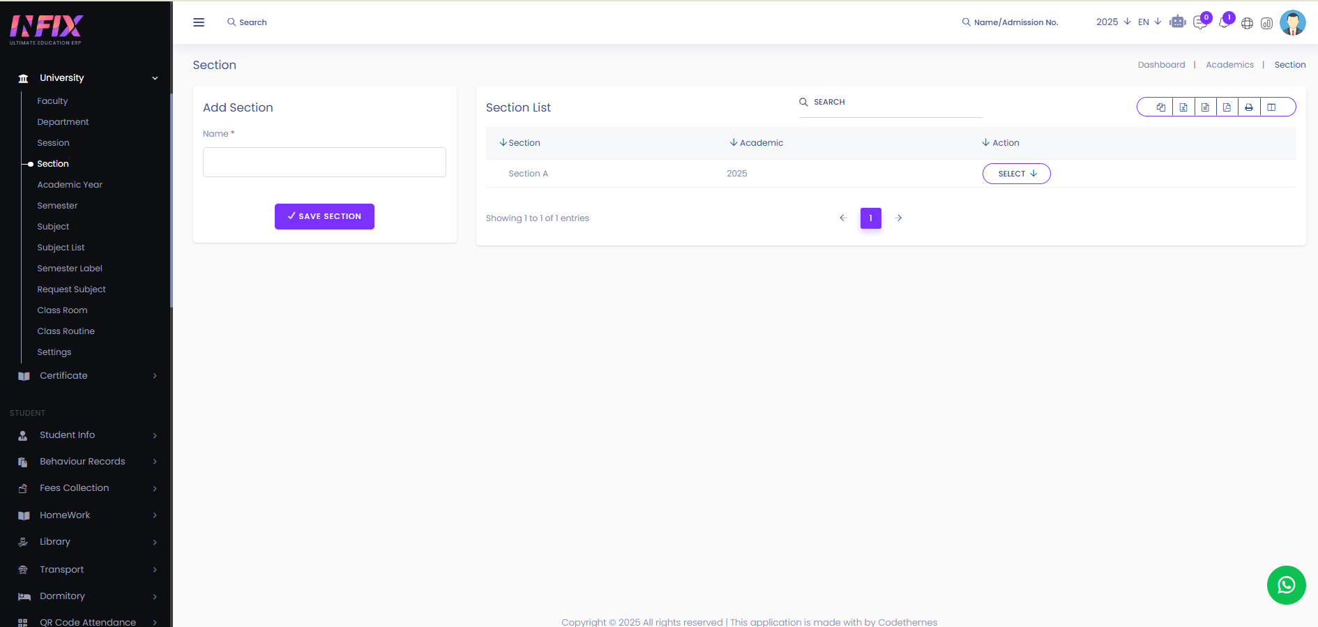Go to next page arrow
Image resolution: width=1318 pixels, height=627 pixels.
pyautogui.click(x=899, y=218)
